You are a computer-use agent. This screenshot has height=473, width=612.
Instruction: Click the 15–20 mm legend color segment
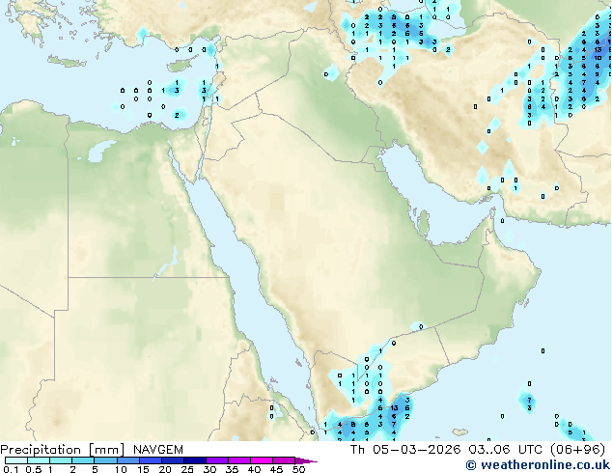(150, 460)
